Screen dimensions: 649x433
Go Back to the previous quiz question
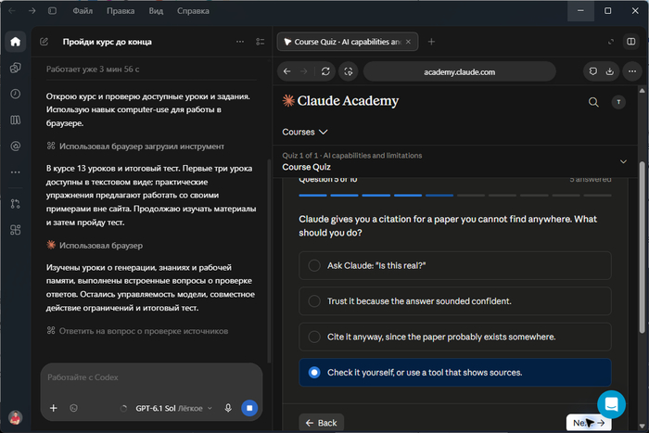pos(321,423)
